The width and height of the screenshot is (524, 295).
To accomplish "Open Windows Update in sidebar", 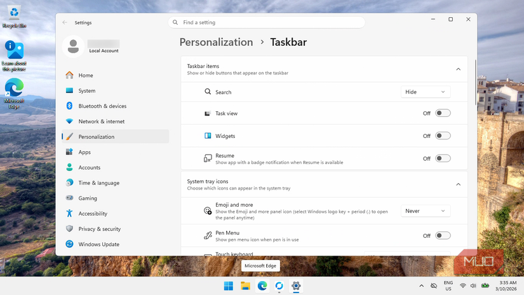I will point(116,244).
